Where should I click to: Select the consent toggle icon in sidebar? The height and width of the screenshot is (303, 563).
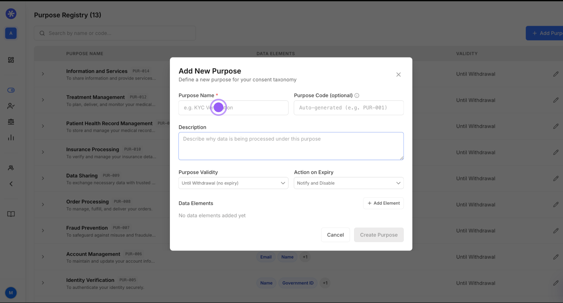click(x=11, y=90)
